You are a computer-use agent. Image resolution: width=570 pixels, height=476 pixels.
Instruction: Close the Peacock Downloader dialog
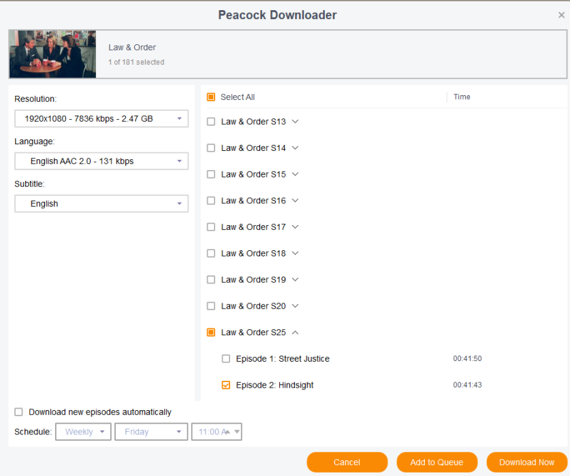561,15
